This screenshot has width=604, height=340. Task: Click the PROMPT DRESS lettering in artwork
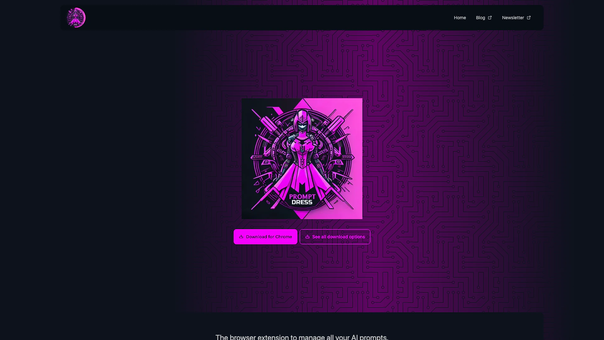(x=302, y=199)
